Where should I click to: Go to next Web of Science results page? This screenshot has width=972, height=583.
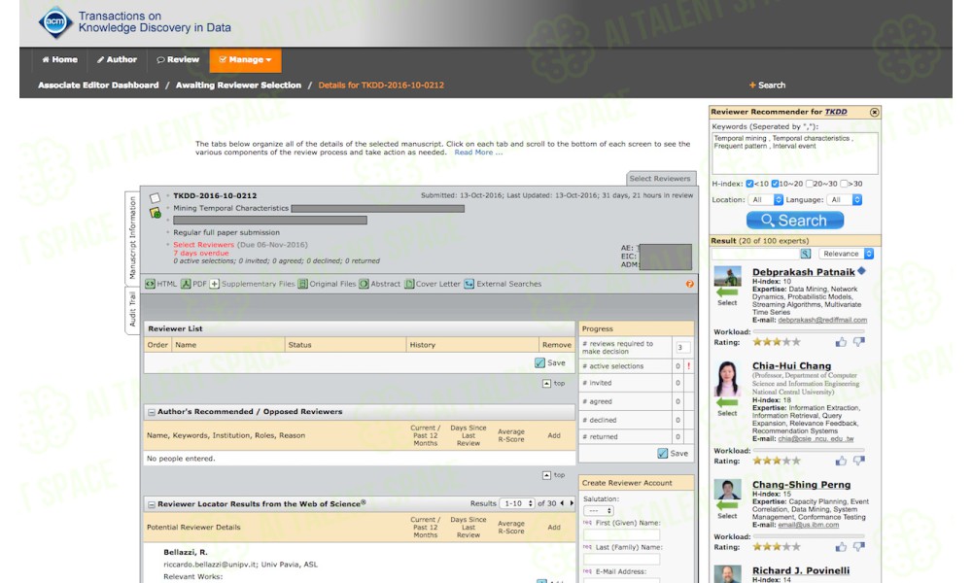point(572,503)
